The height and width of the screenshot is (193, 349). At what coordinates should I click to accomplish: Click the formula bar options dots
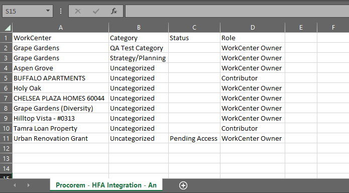pyautogui.click(x=61, y=11)
